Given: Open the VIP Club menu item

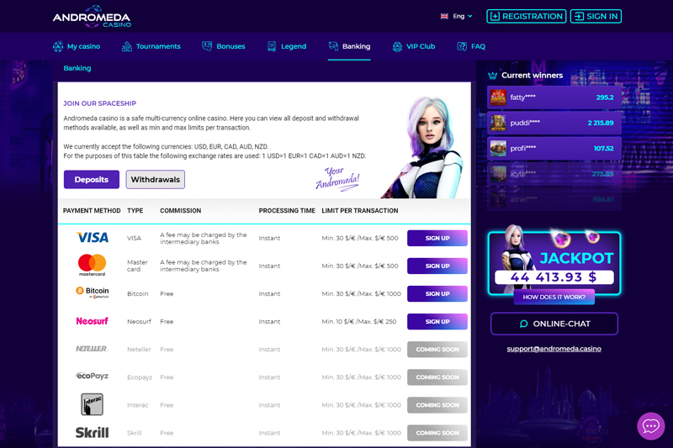Looking at the screenshot, I should 414,46.
